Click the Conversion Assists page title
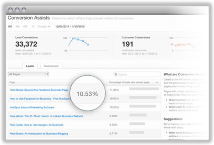 [29, 18]
